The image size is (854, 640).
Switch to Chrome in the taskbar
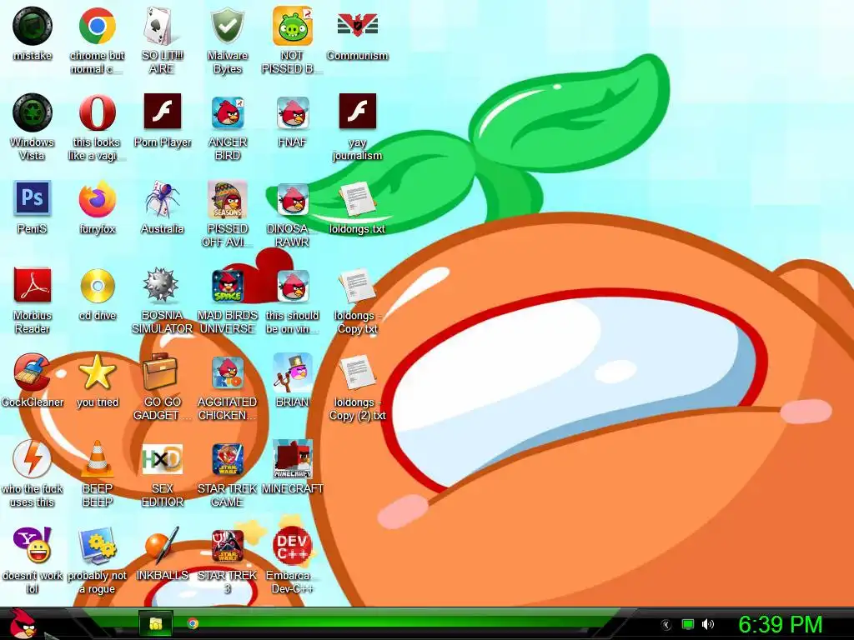coord(193,623)
